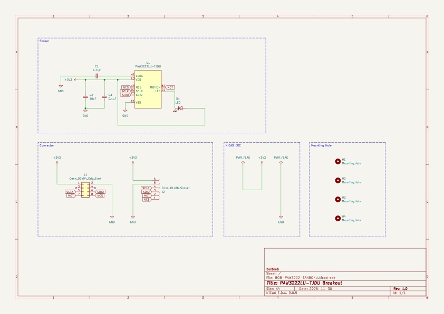Click the SDIO label right of J1

pyautogui.click(x=100, y=192)
